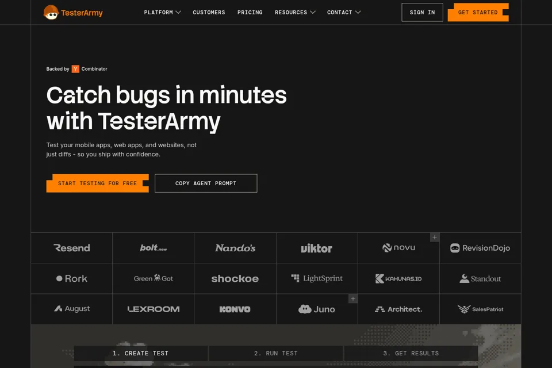Expand the Platform menu
The height and width of the screenshot is (368, 552).
click(x=162, y=12)
